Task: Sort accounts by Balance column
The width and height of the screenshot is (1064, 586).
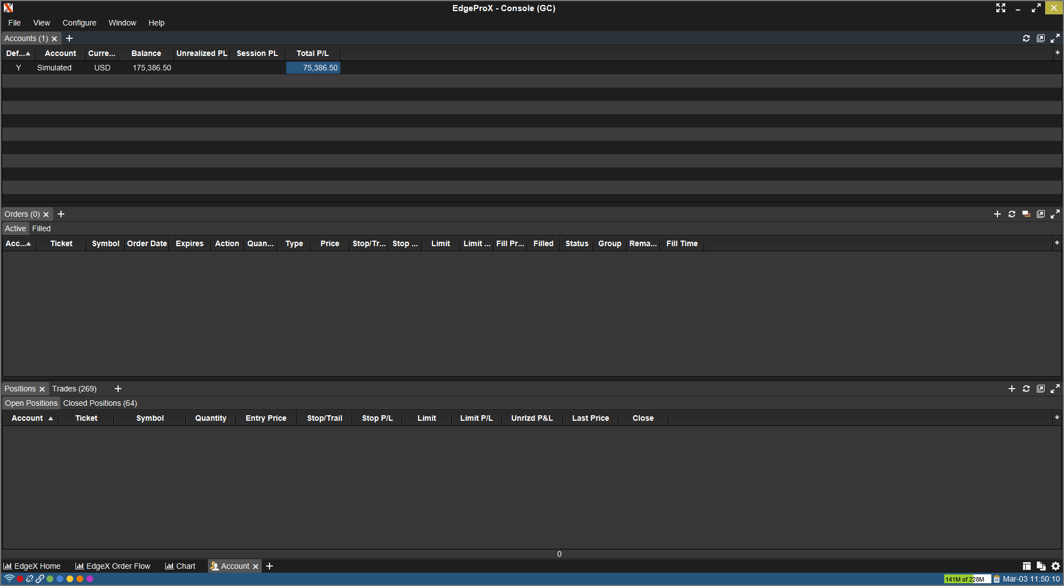Action: [x=146, y=53]
